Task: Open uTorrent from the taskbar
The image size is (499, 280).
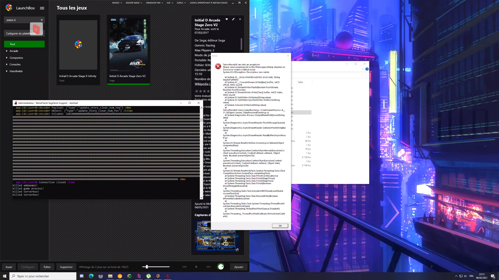Action: tap(148, 276)
